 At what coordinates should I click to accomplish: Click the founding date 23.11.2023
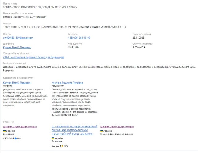coord(138,38)
